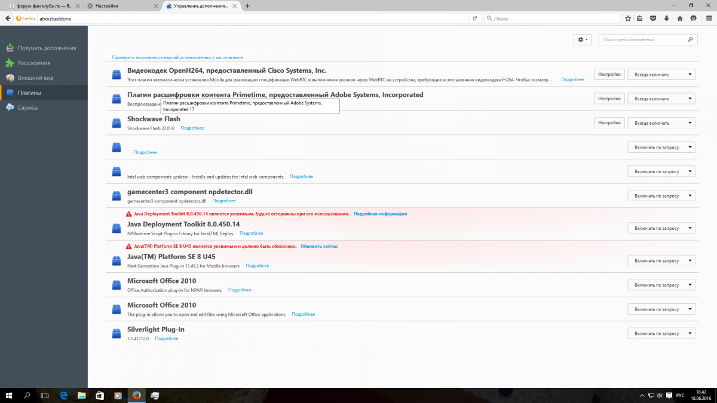Open Primetime plugin 'Всегда включать' dropdown
Viewport: 717px width, 403px height.
click(x=661, y=99)
